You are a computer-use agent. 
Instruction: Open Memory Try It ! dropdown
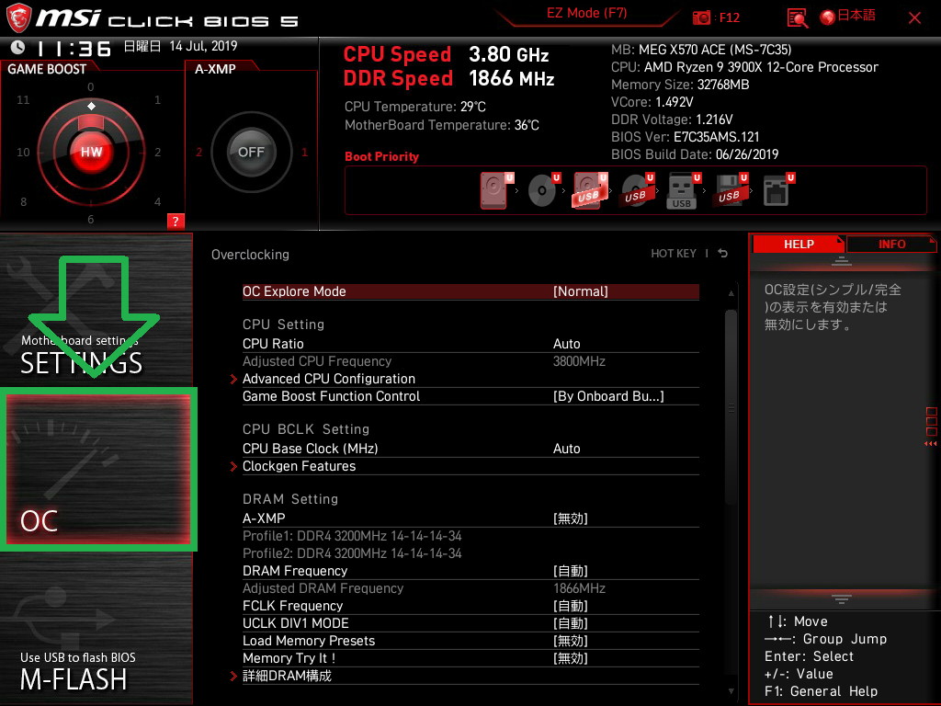click(470, 658)
